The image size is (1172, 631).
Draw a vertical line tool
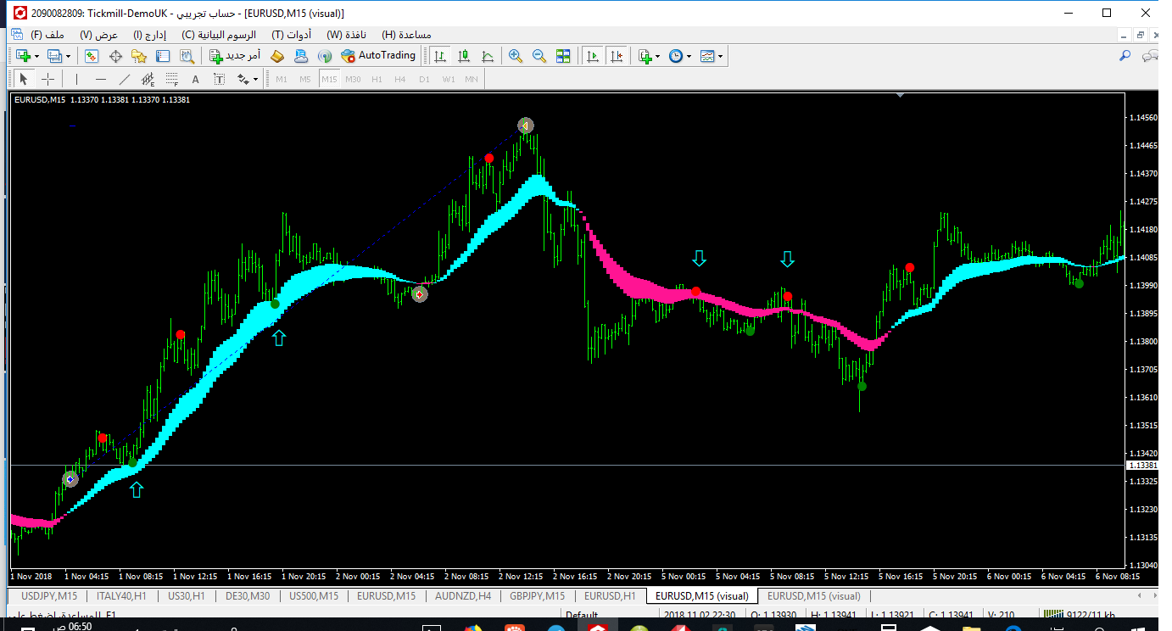[76, 79]
